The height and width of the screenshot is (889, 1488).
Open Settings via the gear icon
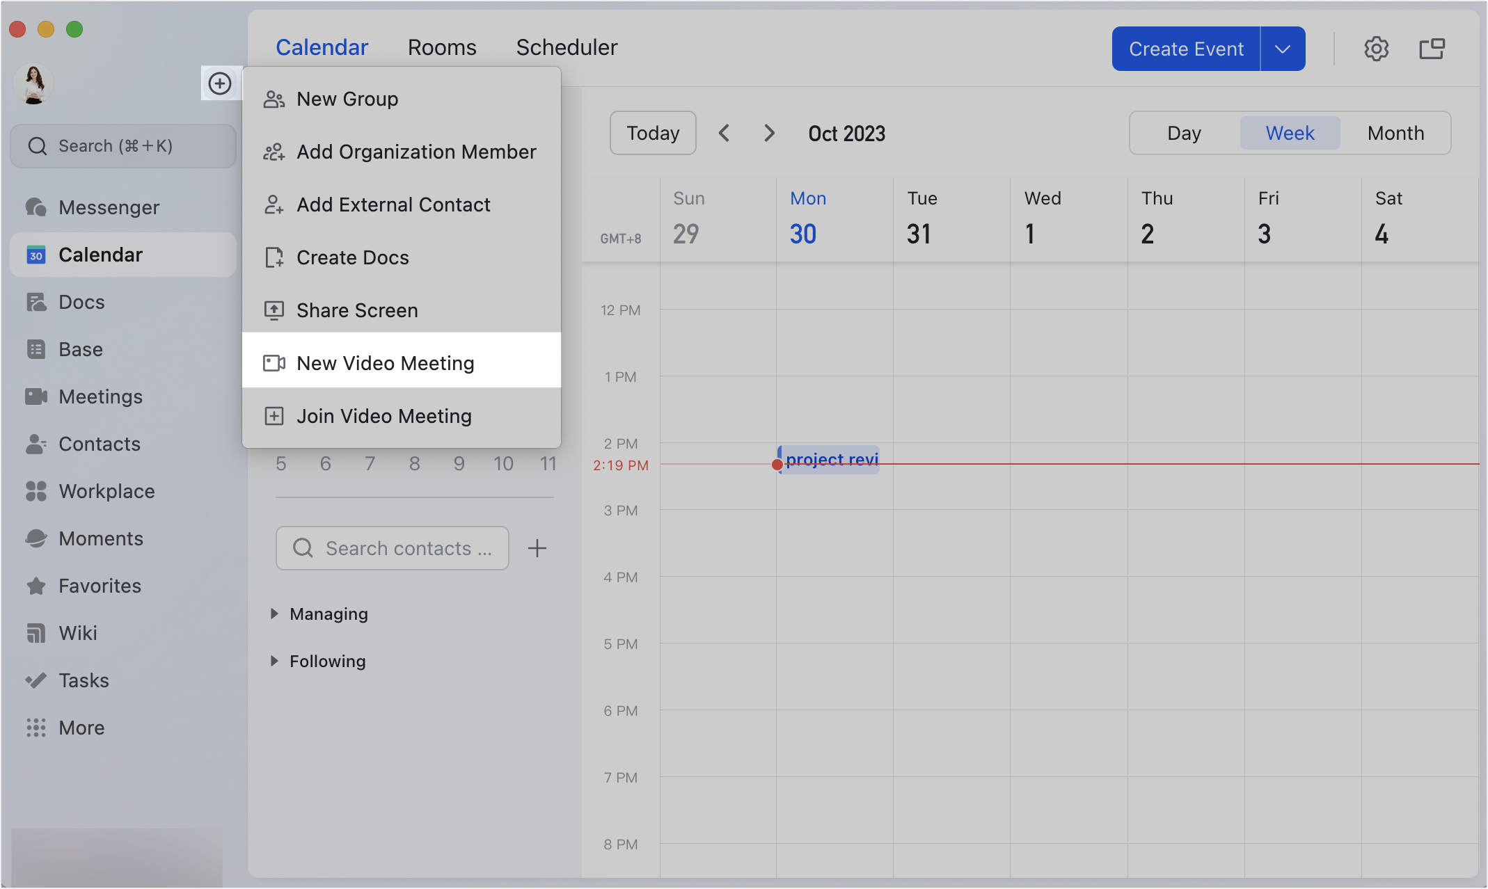1376,48
